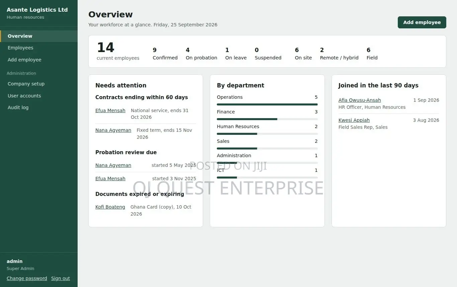The image size is (457, 287).
Task: Click the 'Finance' department label
Action: [x=226, y=112]
